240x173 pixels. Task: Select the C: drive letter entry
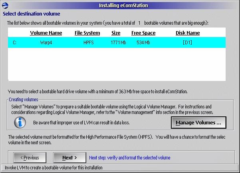click(x=15, y=42)
